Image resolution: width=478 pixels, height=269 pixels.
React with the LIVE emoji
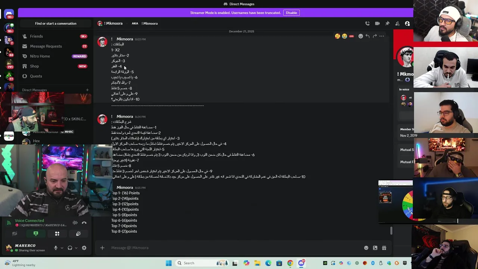click(x=351, y=36)
